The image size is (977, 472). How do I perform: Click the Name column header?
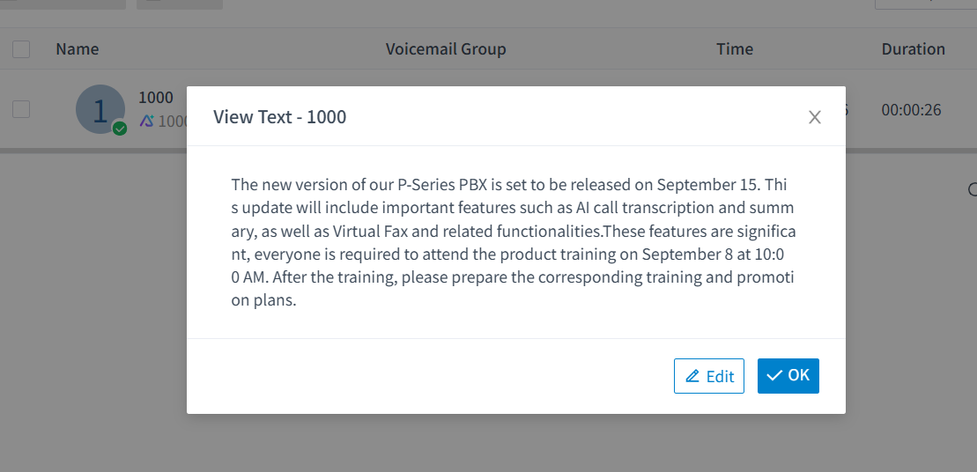[x=78, y=49]
